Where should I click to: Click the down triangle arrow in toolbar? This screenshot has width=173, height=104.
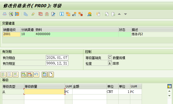tap(125, 14)
